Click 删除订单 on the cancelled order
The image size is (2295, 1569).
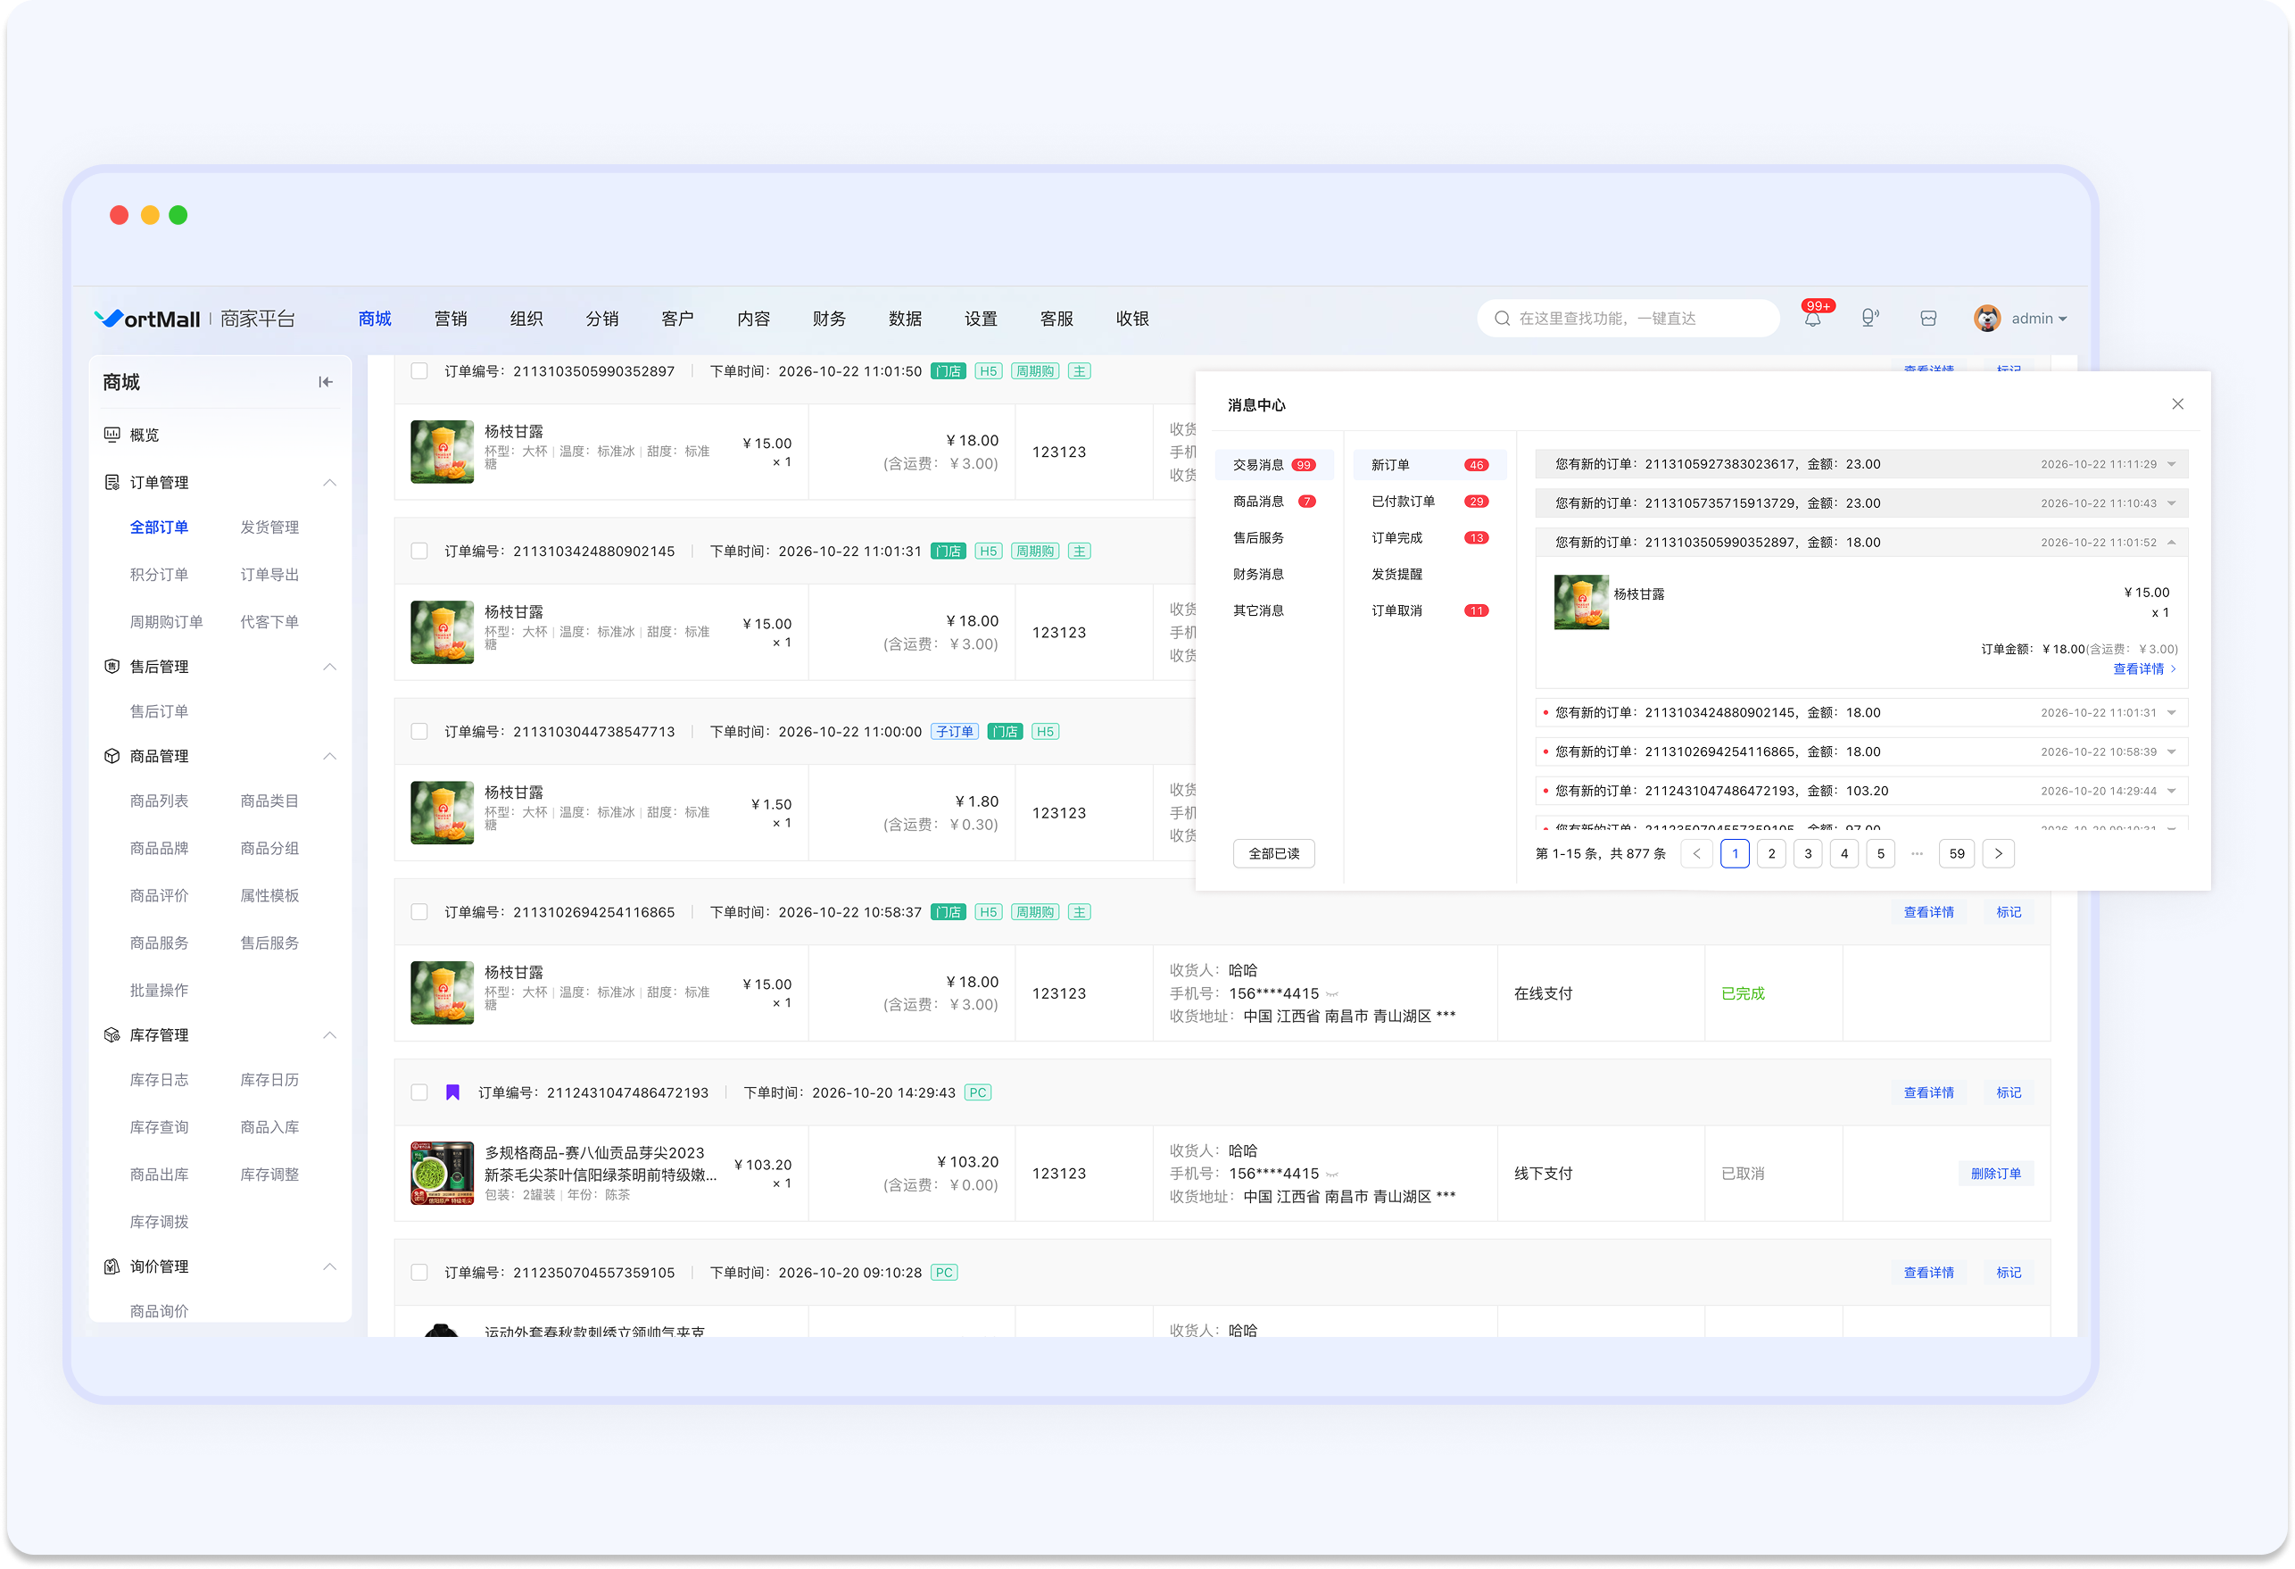(x=1995, y=1174)
